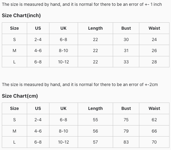The width and height of the screenshot is (171, 150).
Task: Click the Size Chart(inch) heading
Action: coord(21,15)
